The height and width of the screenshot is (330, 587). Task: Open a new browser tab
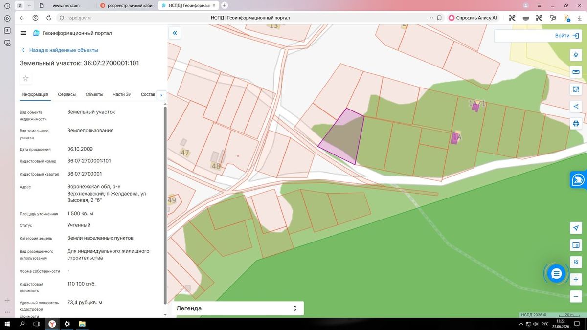click(x=225, y=5)
